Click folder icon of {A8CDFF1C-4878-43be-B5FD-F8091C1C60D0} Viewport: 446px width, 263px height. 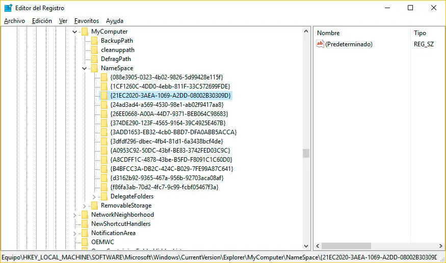point(104,160)
